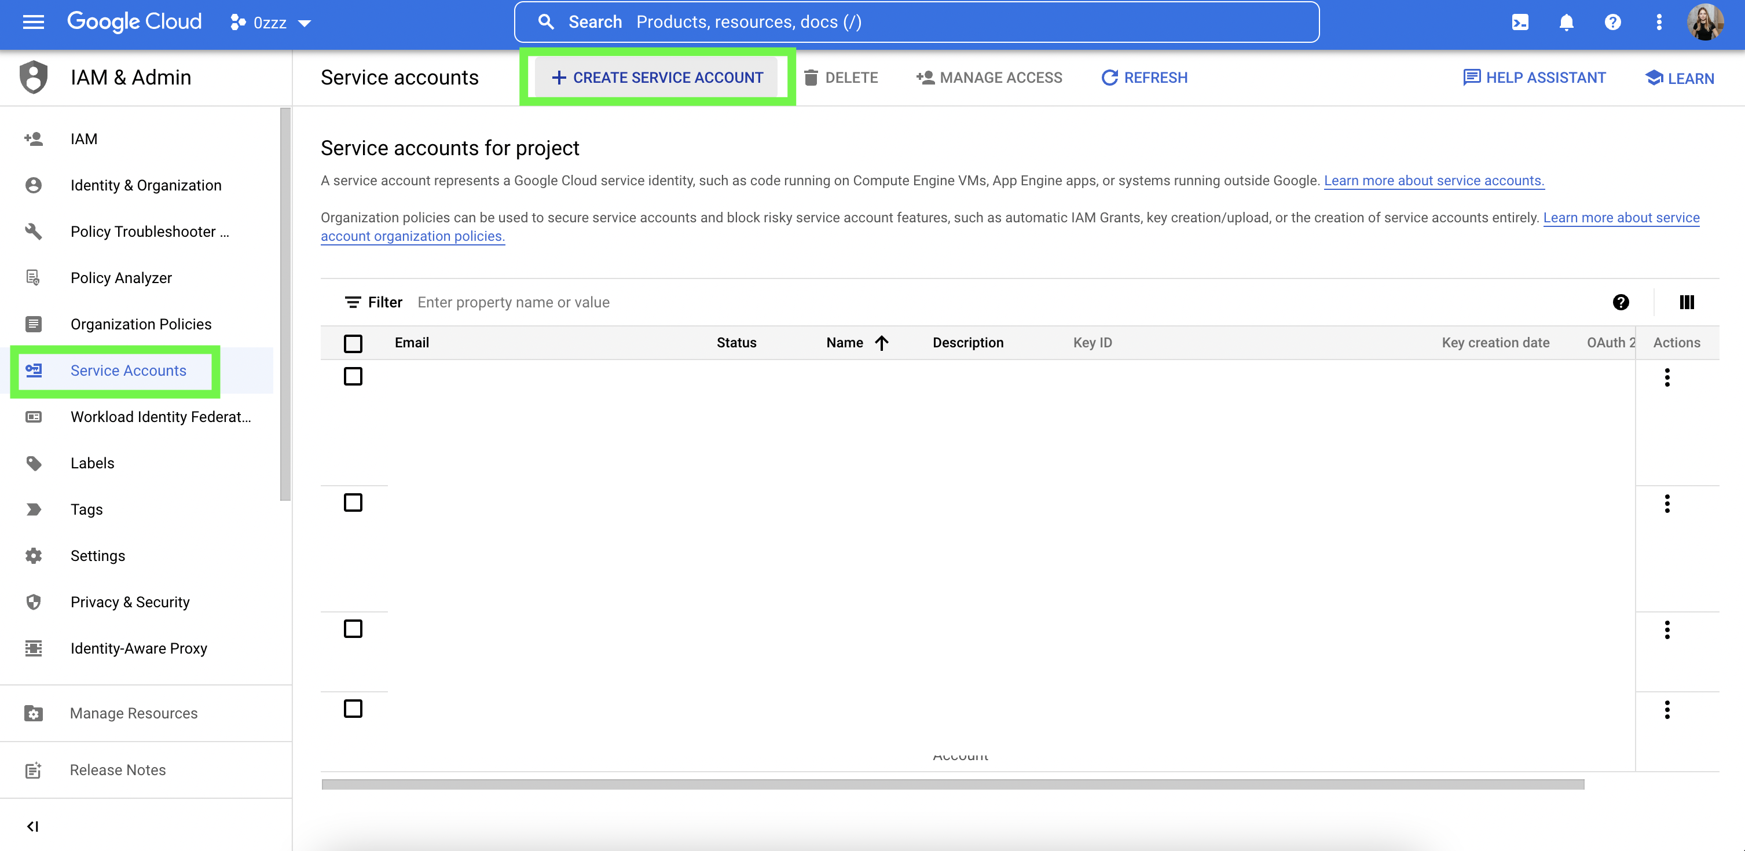Check the first service account row

pyautogui.click(x=353, y=377)
